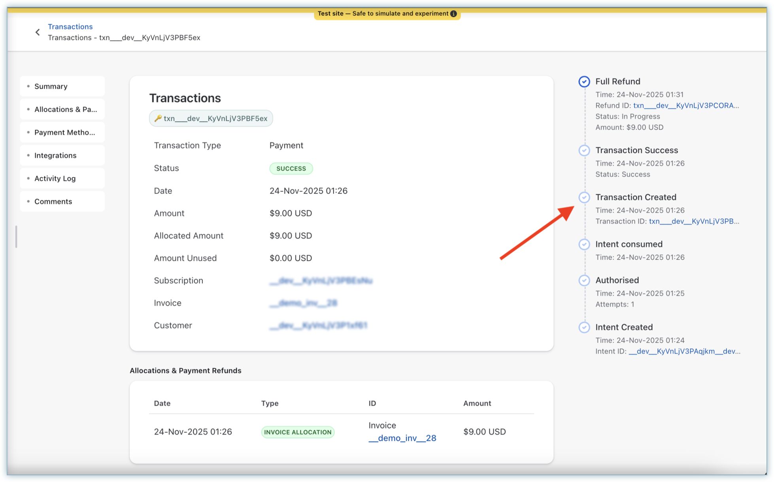Click the key icon in transaction ID badge
Image resolution: width=774 pixels, height=482 pixels.
[x=158, y=118]
